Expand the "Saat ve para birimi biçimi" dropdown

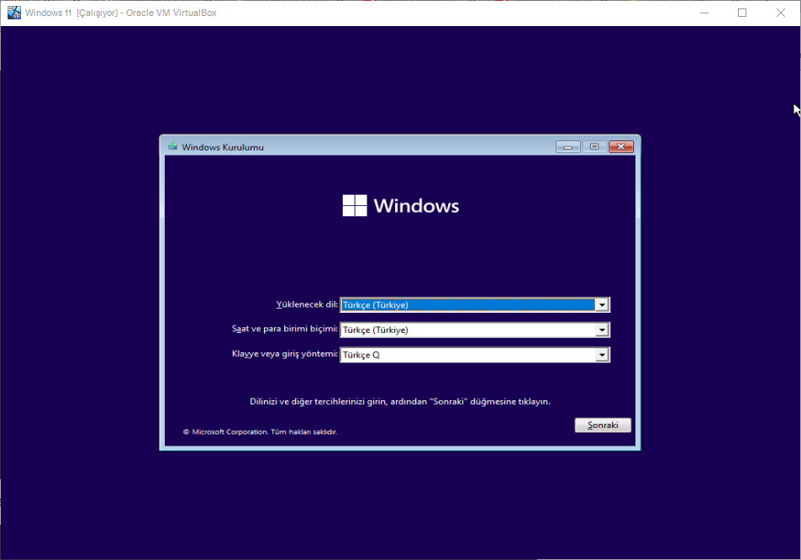[x=603, y=330]
